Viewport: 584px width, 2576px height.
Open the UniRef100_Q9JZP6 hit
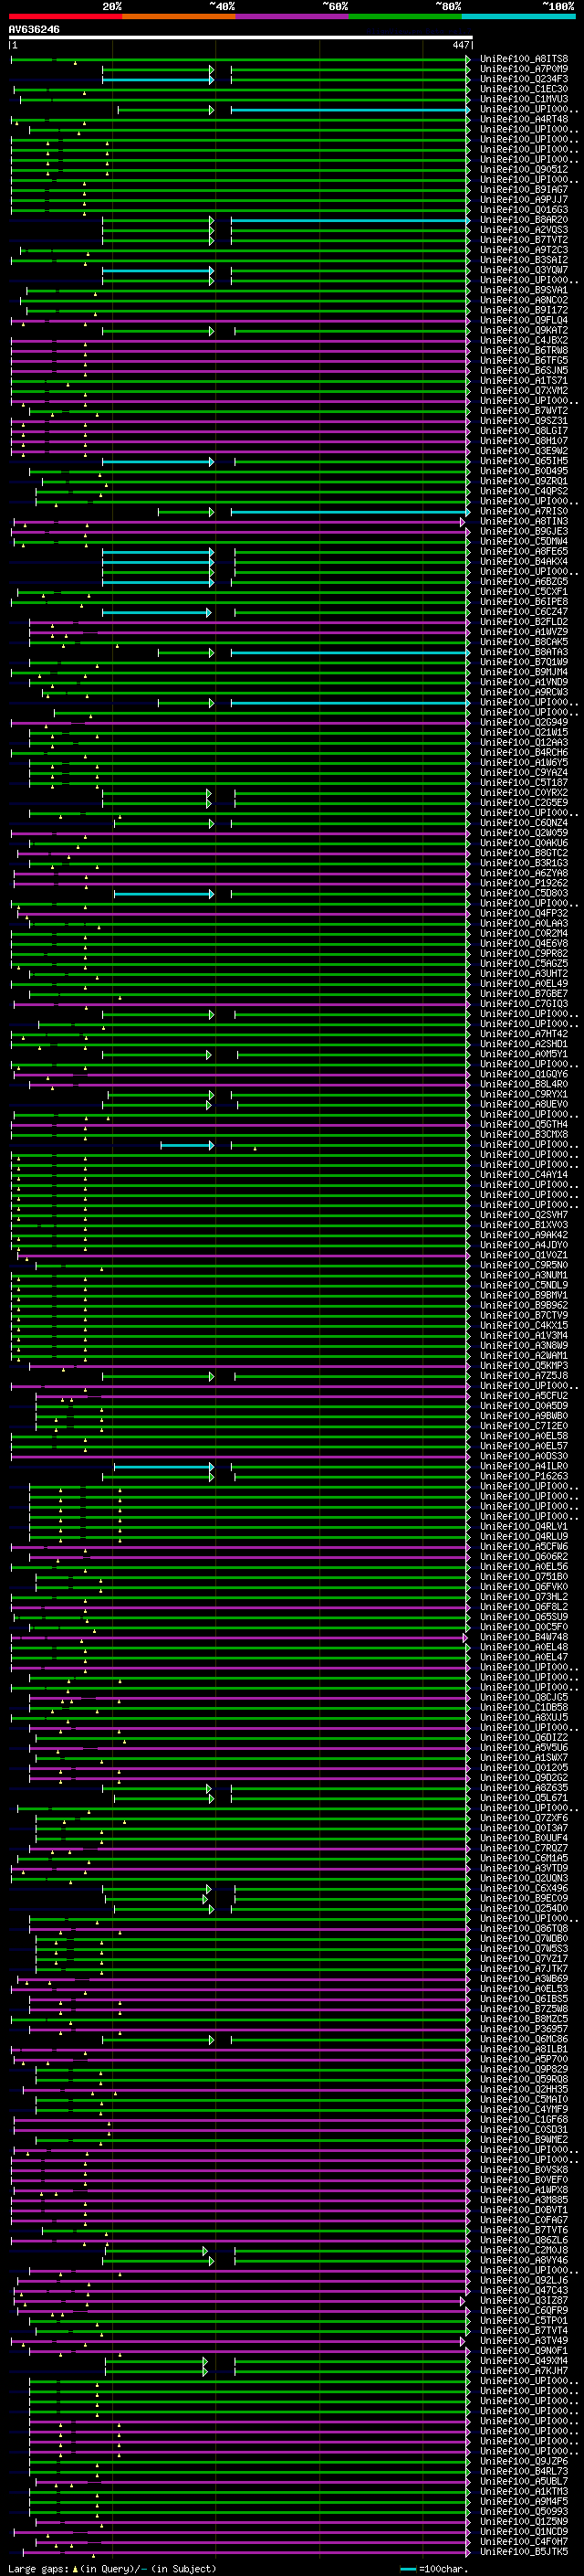coord(524,2461)
